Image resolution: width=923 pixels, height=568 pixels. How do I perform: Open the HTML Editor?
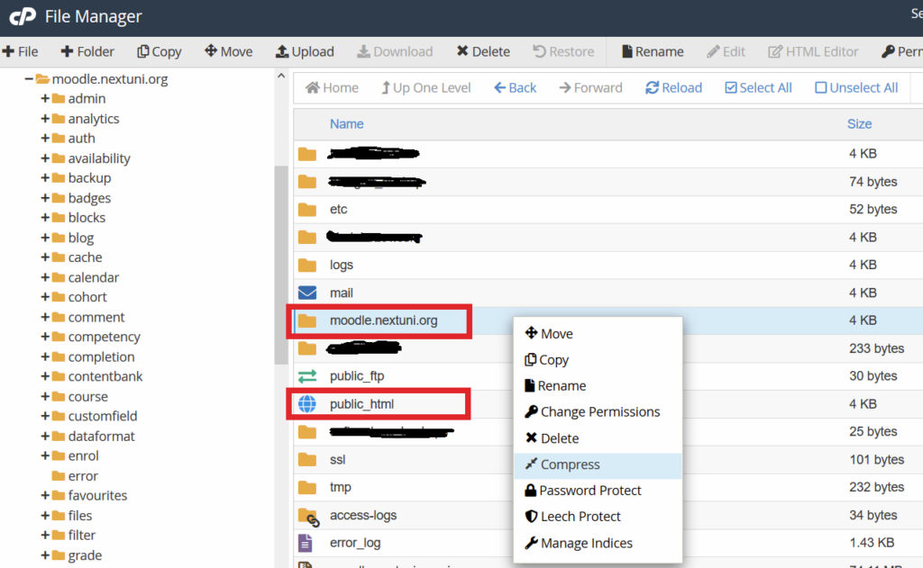(813, 51)
